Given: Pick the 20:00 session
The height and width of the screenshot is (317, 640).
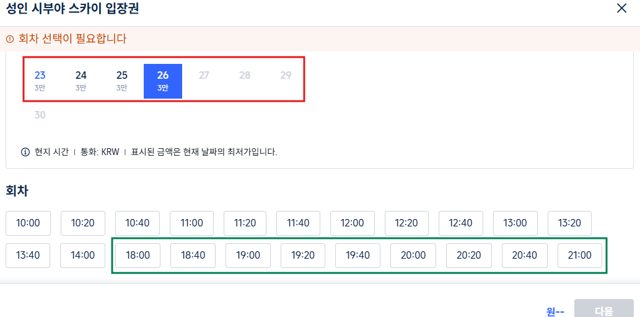Looking at the screenshot, I should tap(413, 256).
